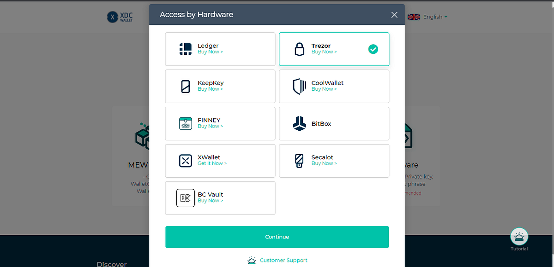The width and height of the screenshot is (554, 267).
Task: Select Ledger as the hardware wallet
Action: (x=220, y=49)
